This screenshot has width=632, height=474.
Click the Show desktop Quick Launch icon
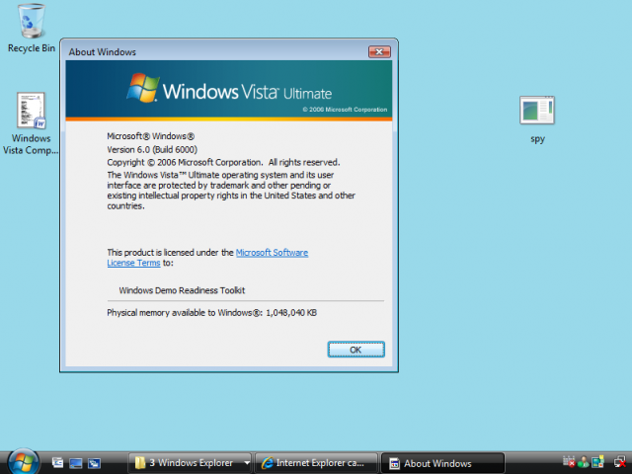tap(76, 463)
